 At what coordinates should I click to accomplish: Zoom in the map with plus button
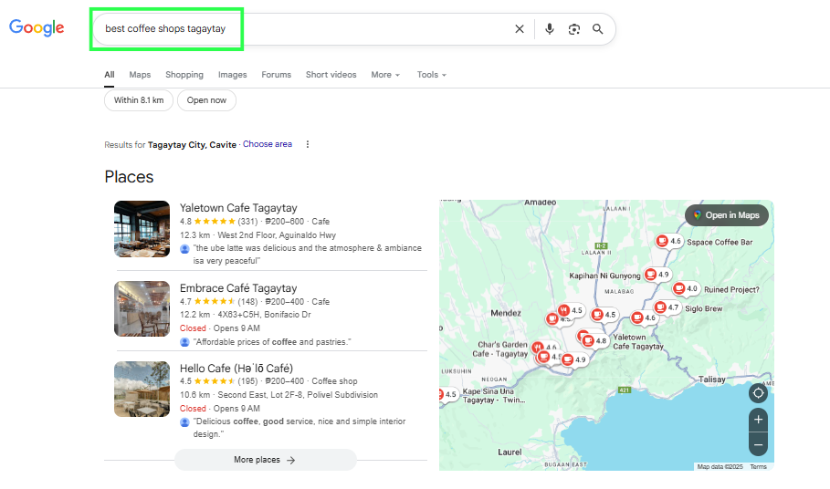click(758, 420)
